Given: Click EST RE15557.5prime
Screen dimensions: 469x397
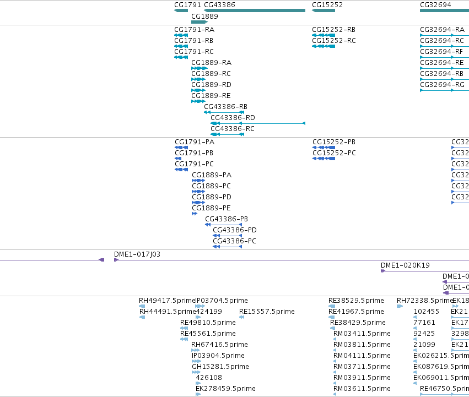Looking at the screenshot, I should pyautogui.click(x=242, y=317).
